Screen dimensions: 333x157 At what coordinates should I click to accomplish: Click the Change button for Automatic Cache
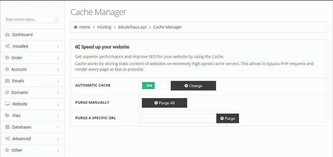(x=193, y=86)
